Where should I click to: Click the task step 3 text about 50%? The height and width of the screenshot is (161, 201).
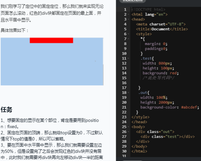click(52, 151)
